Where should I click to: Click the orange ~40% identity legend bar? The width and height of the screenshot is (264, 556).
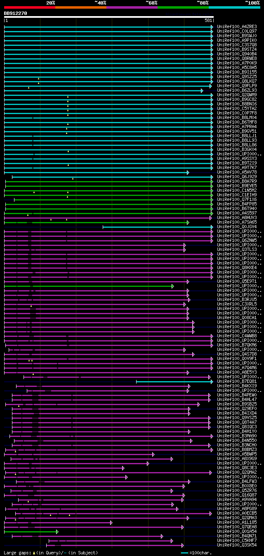coord(81,7)
